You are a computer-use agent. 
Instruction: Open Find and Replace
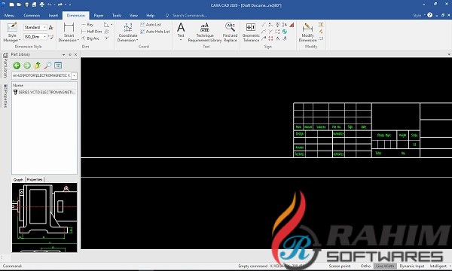230,32
